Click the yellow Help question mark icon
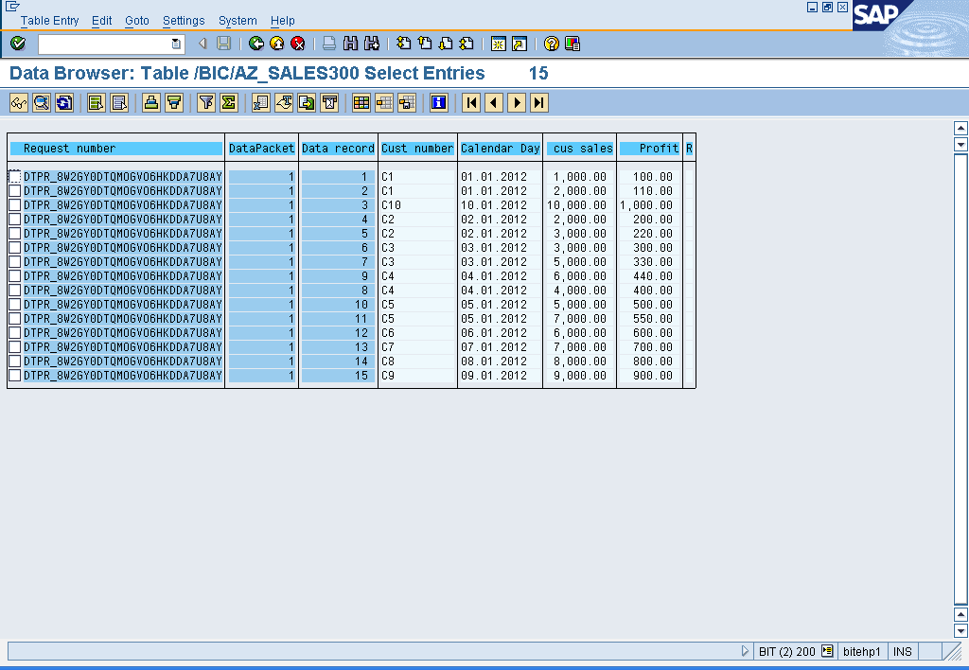This screenshot has height=670, width=969. pyautogui.click(x=552, y=44)
